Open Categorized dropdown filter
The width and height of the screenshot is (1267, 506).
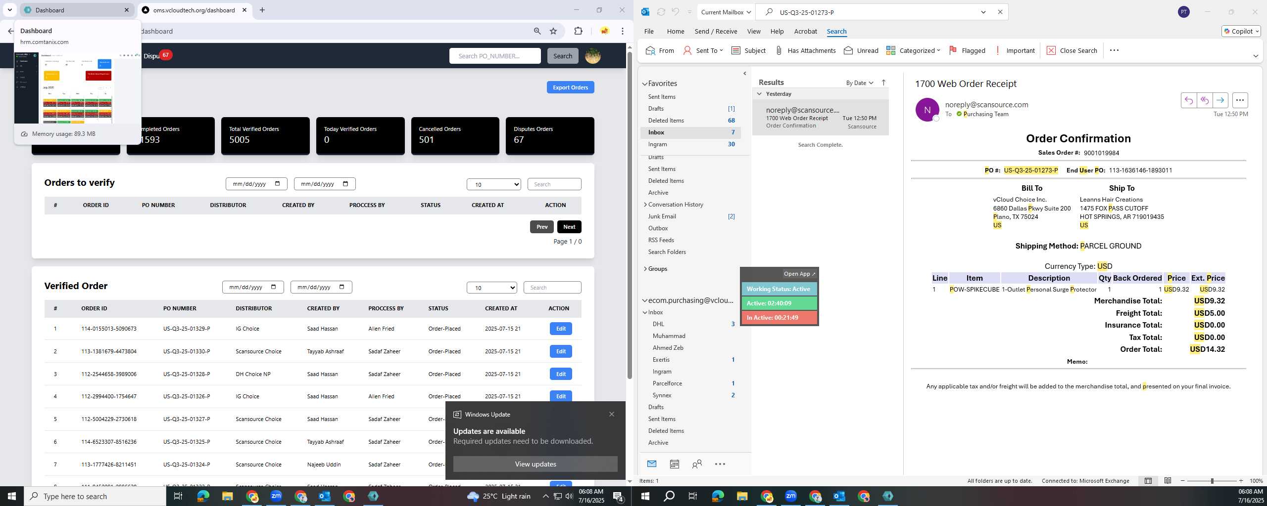(x=913, y=50)
